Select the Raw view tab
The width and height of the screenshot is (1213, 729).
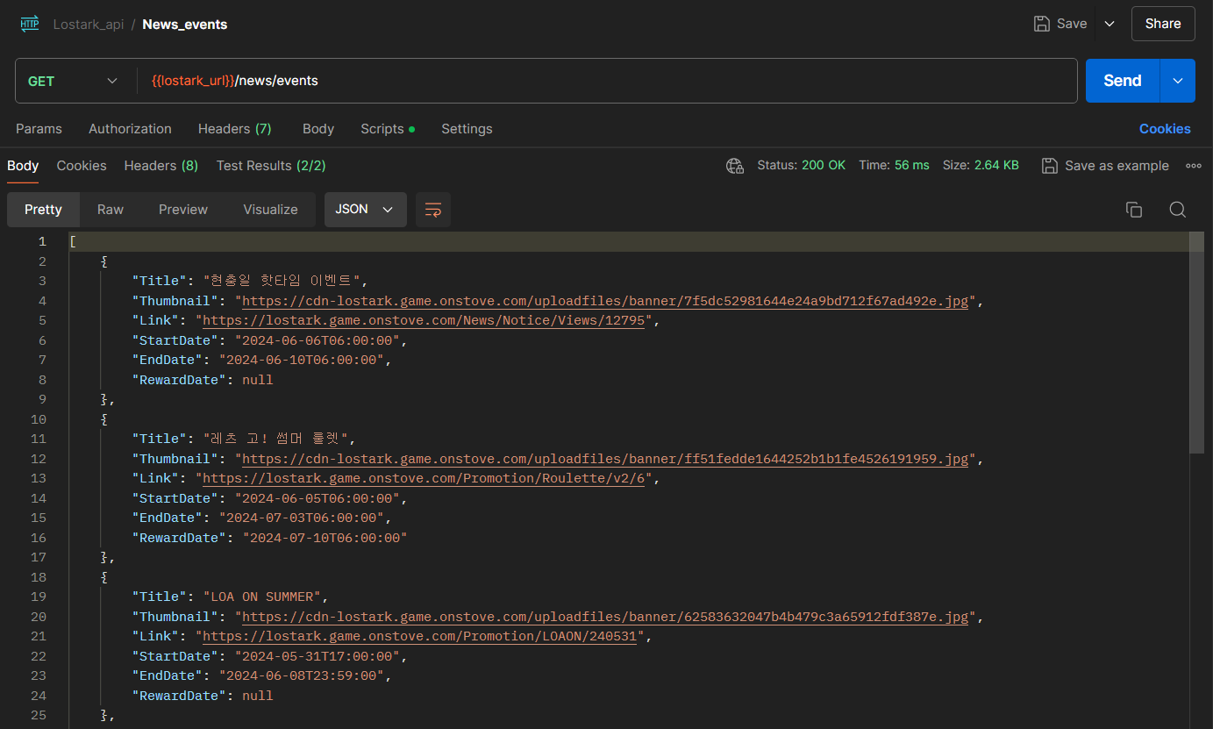point(111,210)
